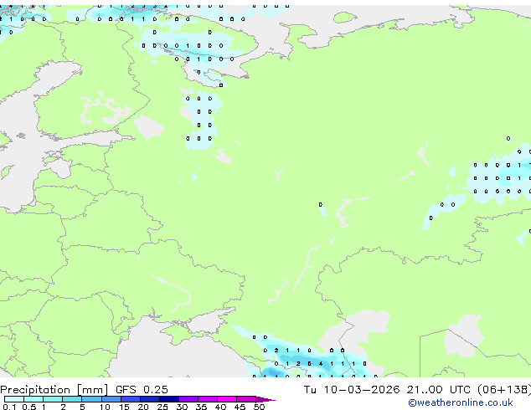This screenshot has width=531, height=410.
Task: Open the weatheronline.co.uk copyright link
Action: pos(461,402)
